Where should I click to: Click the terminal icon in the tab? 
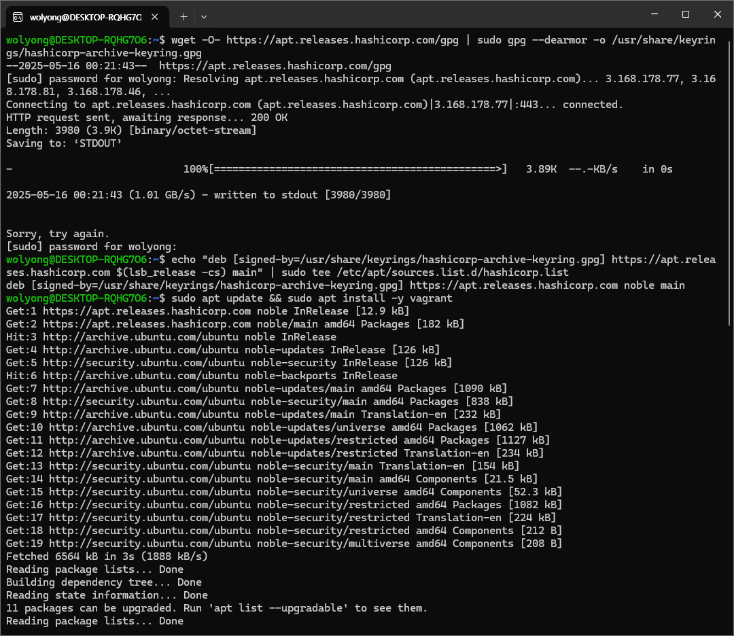point(18,16)
